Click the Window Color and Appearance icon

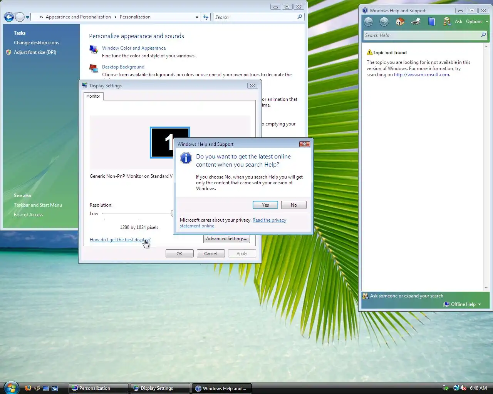[x=94, y=50]
